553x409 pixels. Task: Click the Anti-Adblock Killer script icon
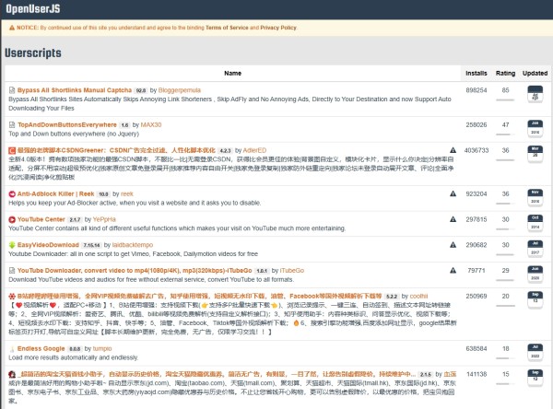12,194
